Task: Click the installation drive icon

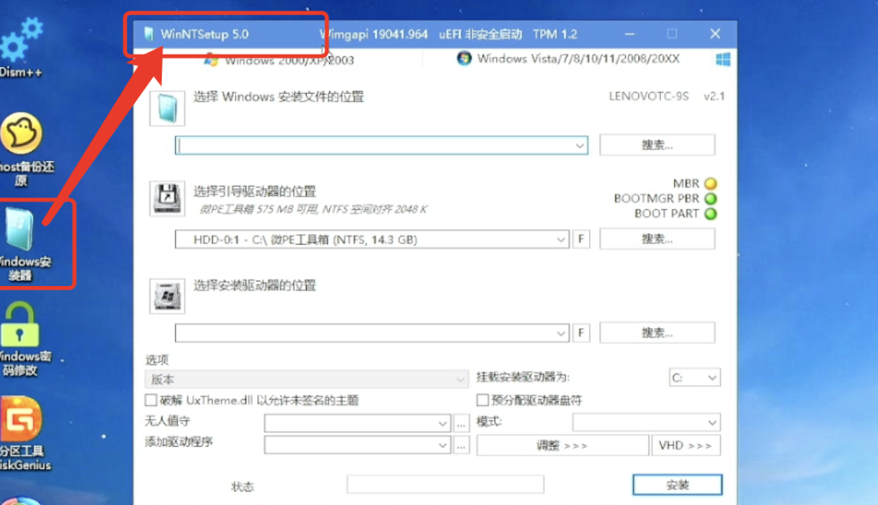Action: (x=167, y=296)
